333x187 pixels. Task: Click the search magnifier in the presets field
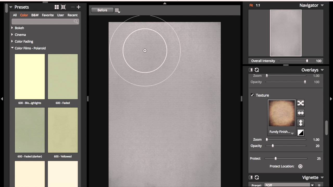tap(76, 22)
